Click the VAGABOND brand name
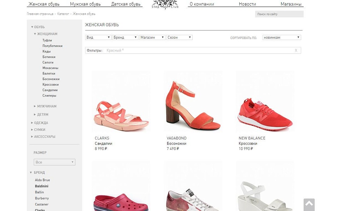This screenshot has width=349, height=211. pyautogui.click(x=177, y=138)
